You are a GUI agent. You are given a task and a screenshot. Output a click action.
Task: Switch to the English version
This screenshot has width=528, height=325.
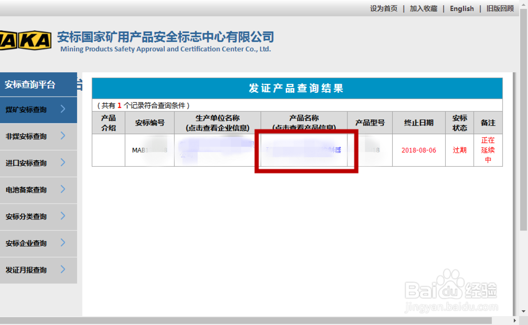[462, 8]
